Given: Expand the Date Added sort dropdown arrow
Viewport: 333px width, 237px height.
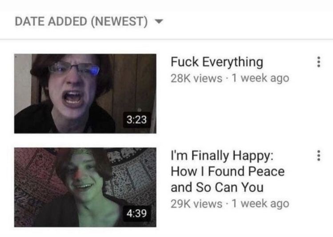Looking at the screenshot, I should pyautogui.click(x=159, y=21).
